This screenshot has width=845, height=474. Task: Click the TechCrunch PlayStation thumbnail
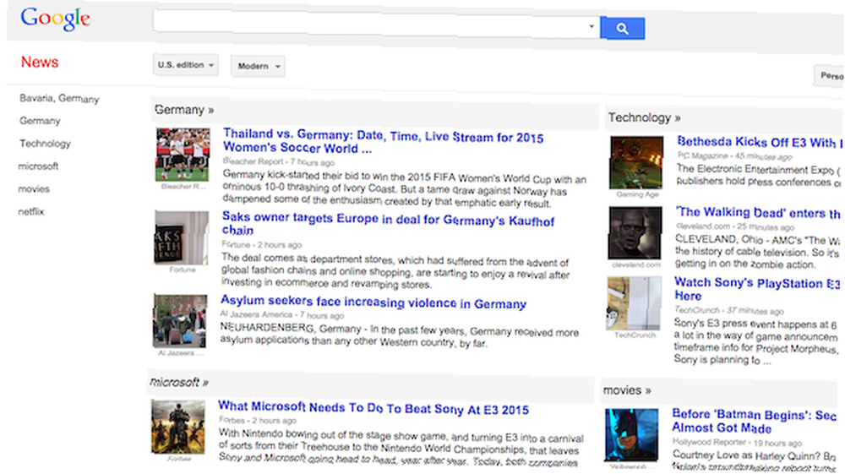coord(635,303)
